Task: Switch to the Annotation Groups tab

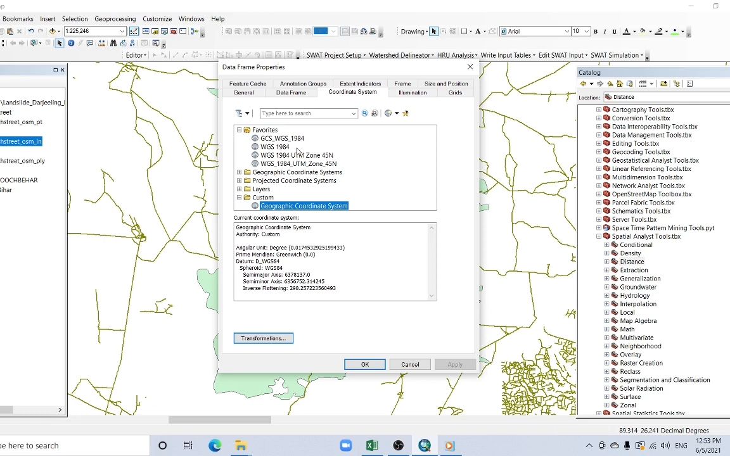Action: click(303, 83)
